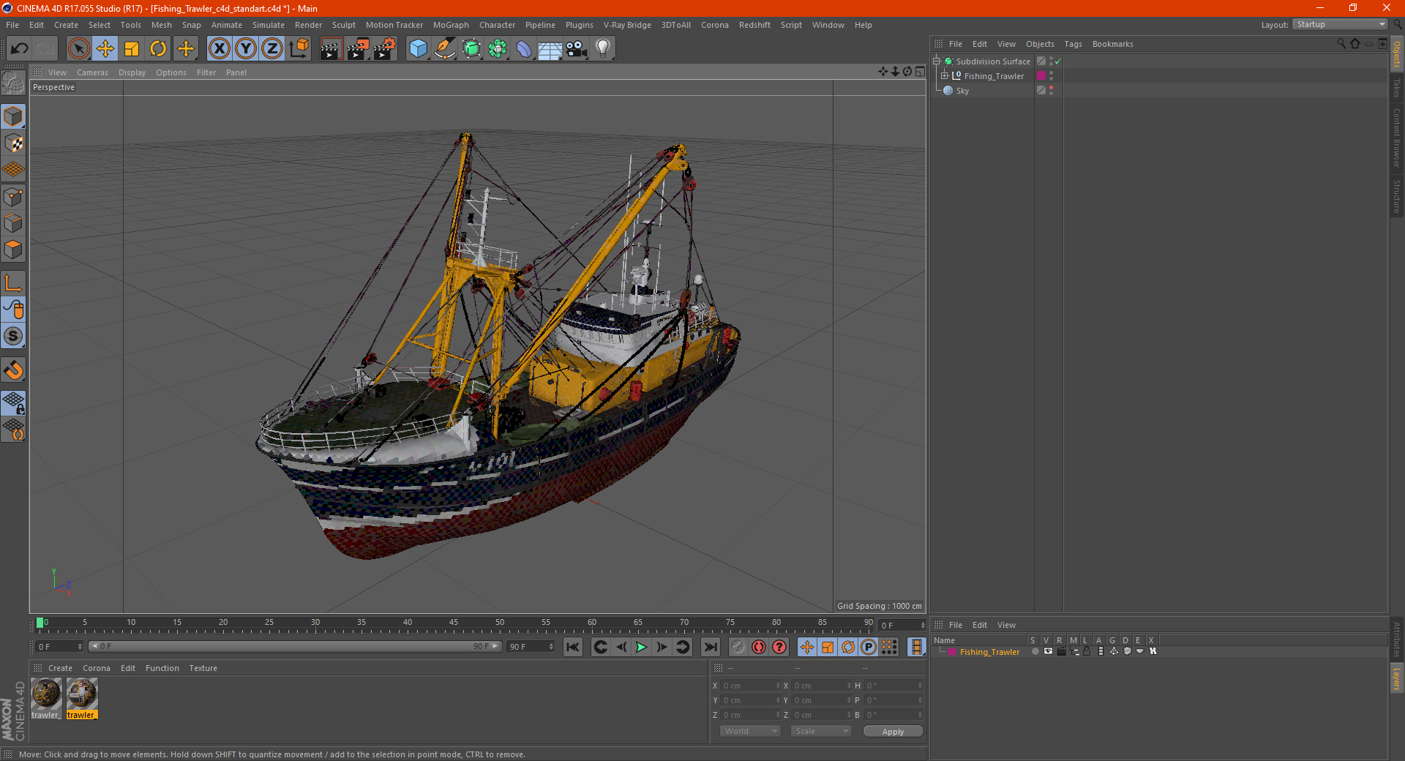Select the second trawler material thumbnail
Viewport: 1405px width, 761px height.
pos(81,694)
